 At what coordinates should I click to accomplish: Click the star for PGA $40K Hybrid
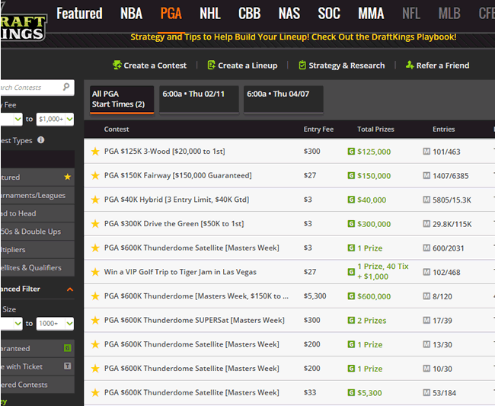coord(95,200)
